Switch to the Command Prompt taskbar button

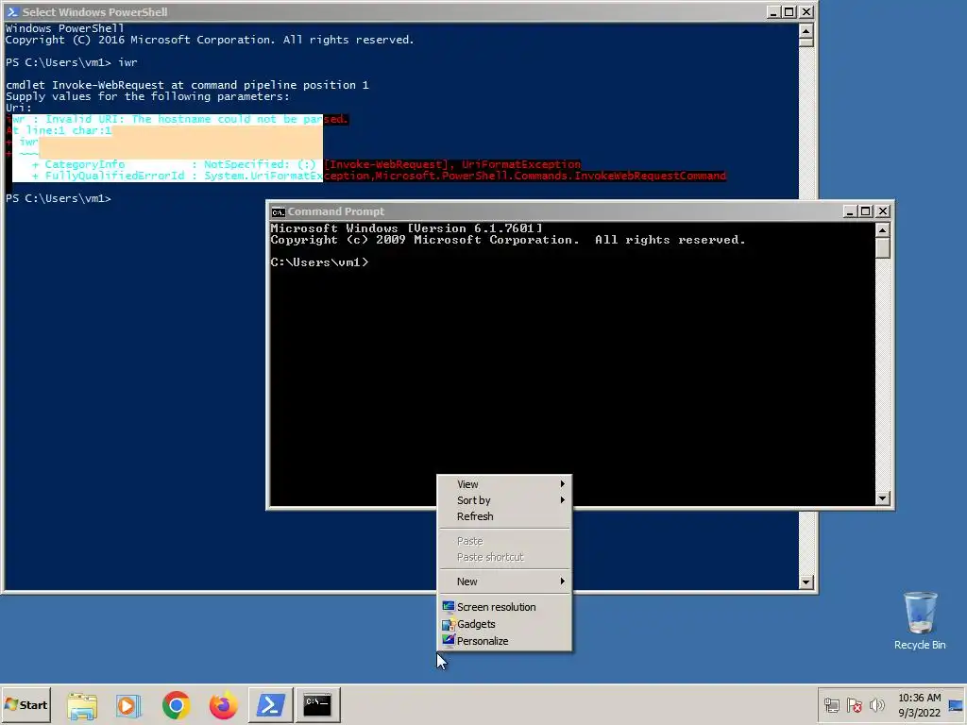(317, 704)
